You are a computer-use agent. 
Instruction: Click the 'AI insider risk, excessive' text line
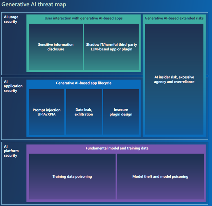(x=174, y=77)
